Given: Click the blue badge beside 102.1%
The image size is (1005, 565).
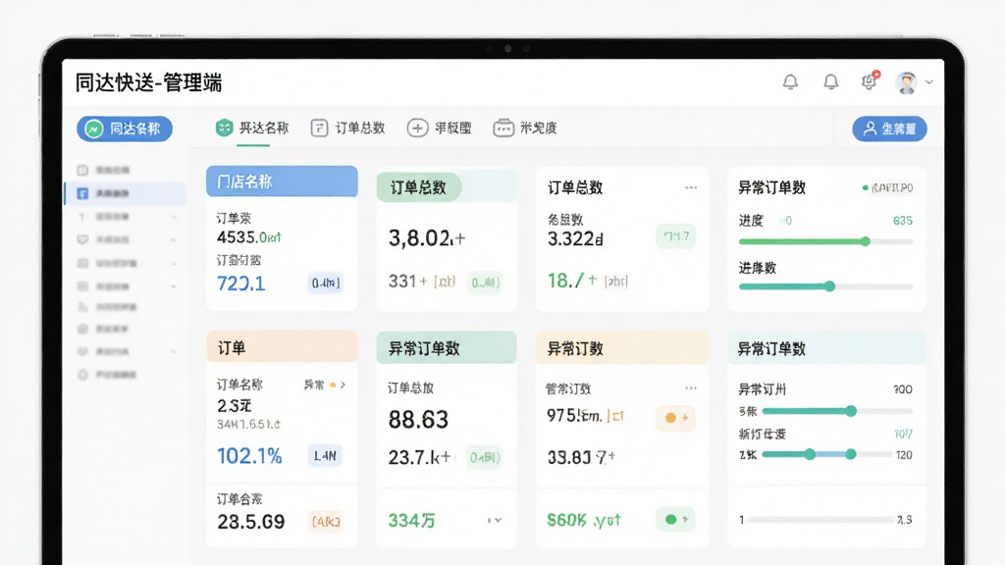Looking at the screenshot, I should [x=325, y=456].
